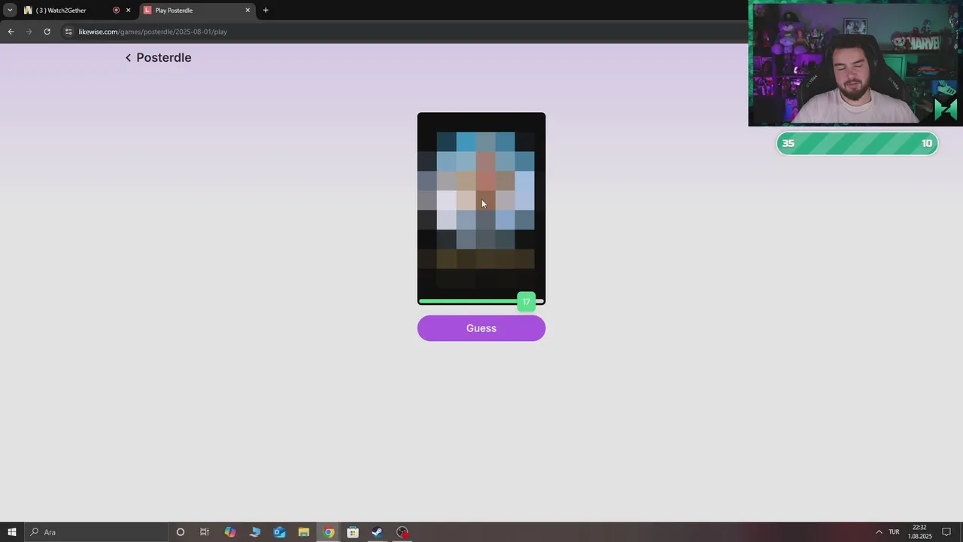Open Cortana circle icon on taskbar
Screen dimensions: 963x542
point(180,532)
